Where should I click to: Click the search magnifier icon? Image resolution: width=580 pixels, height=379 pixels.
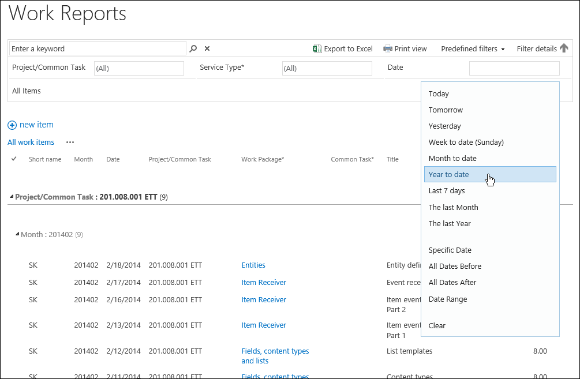click(x=194, y=49)
